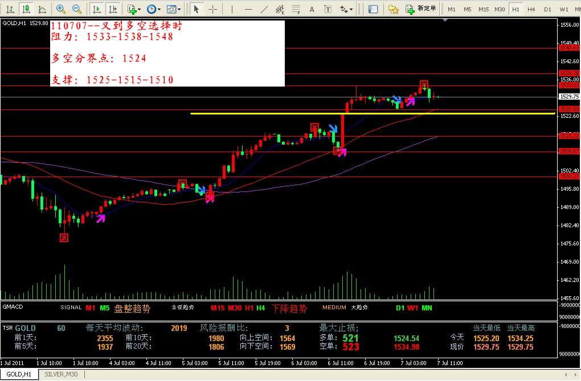Click the '7 Jul 11:00' time label
This screenshot has height=381, width=581.
(450, 363)
